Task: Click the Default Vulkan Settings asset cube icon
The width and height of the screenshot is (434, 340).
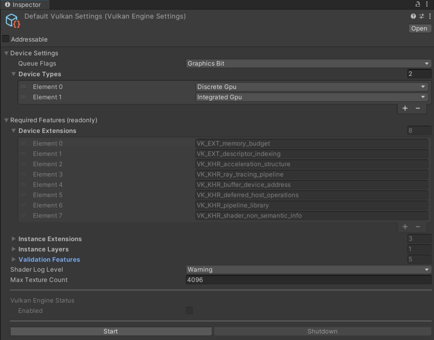Action: [13, 21]
